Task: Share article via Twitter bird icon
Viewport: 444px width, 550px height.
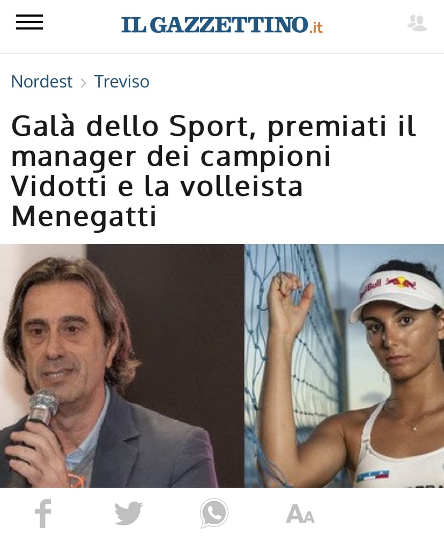Action: click(129, 513)
